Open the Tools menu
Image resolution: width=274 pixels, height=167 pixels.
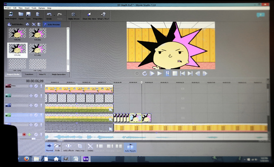34,8
